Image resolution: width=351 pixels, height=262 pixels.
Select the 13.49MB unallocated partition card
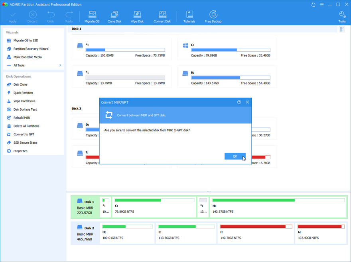coord(122,77)
